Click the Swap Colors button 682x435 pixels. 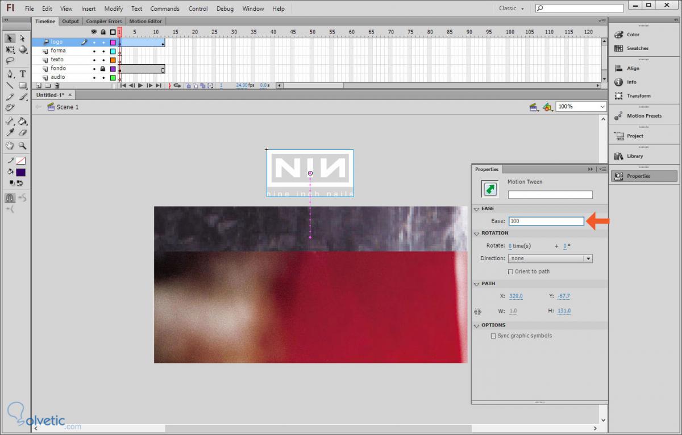[x=20, y=183]
